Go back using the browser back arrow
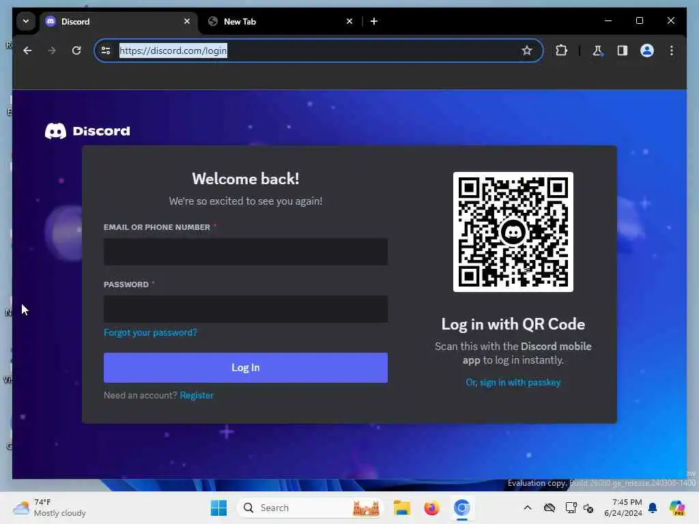The height and width of the screenshot is (524, 699). 27,50
